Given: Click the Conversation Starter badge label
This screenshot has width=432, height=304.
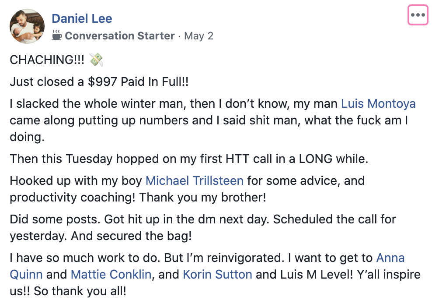Looking at the screenshot, I should [119, 35].
